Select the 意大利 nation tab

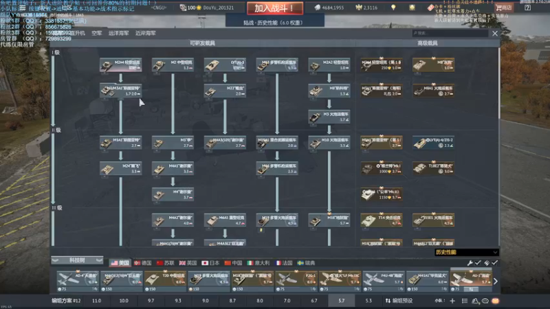pyautogui.click(x=258, y=263)
